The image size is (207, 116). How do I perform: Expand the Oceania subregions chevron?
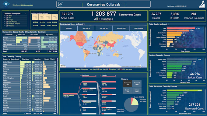click(5, 26)
